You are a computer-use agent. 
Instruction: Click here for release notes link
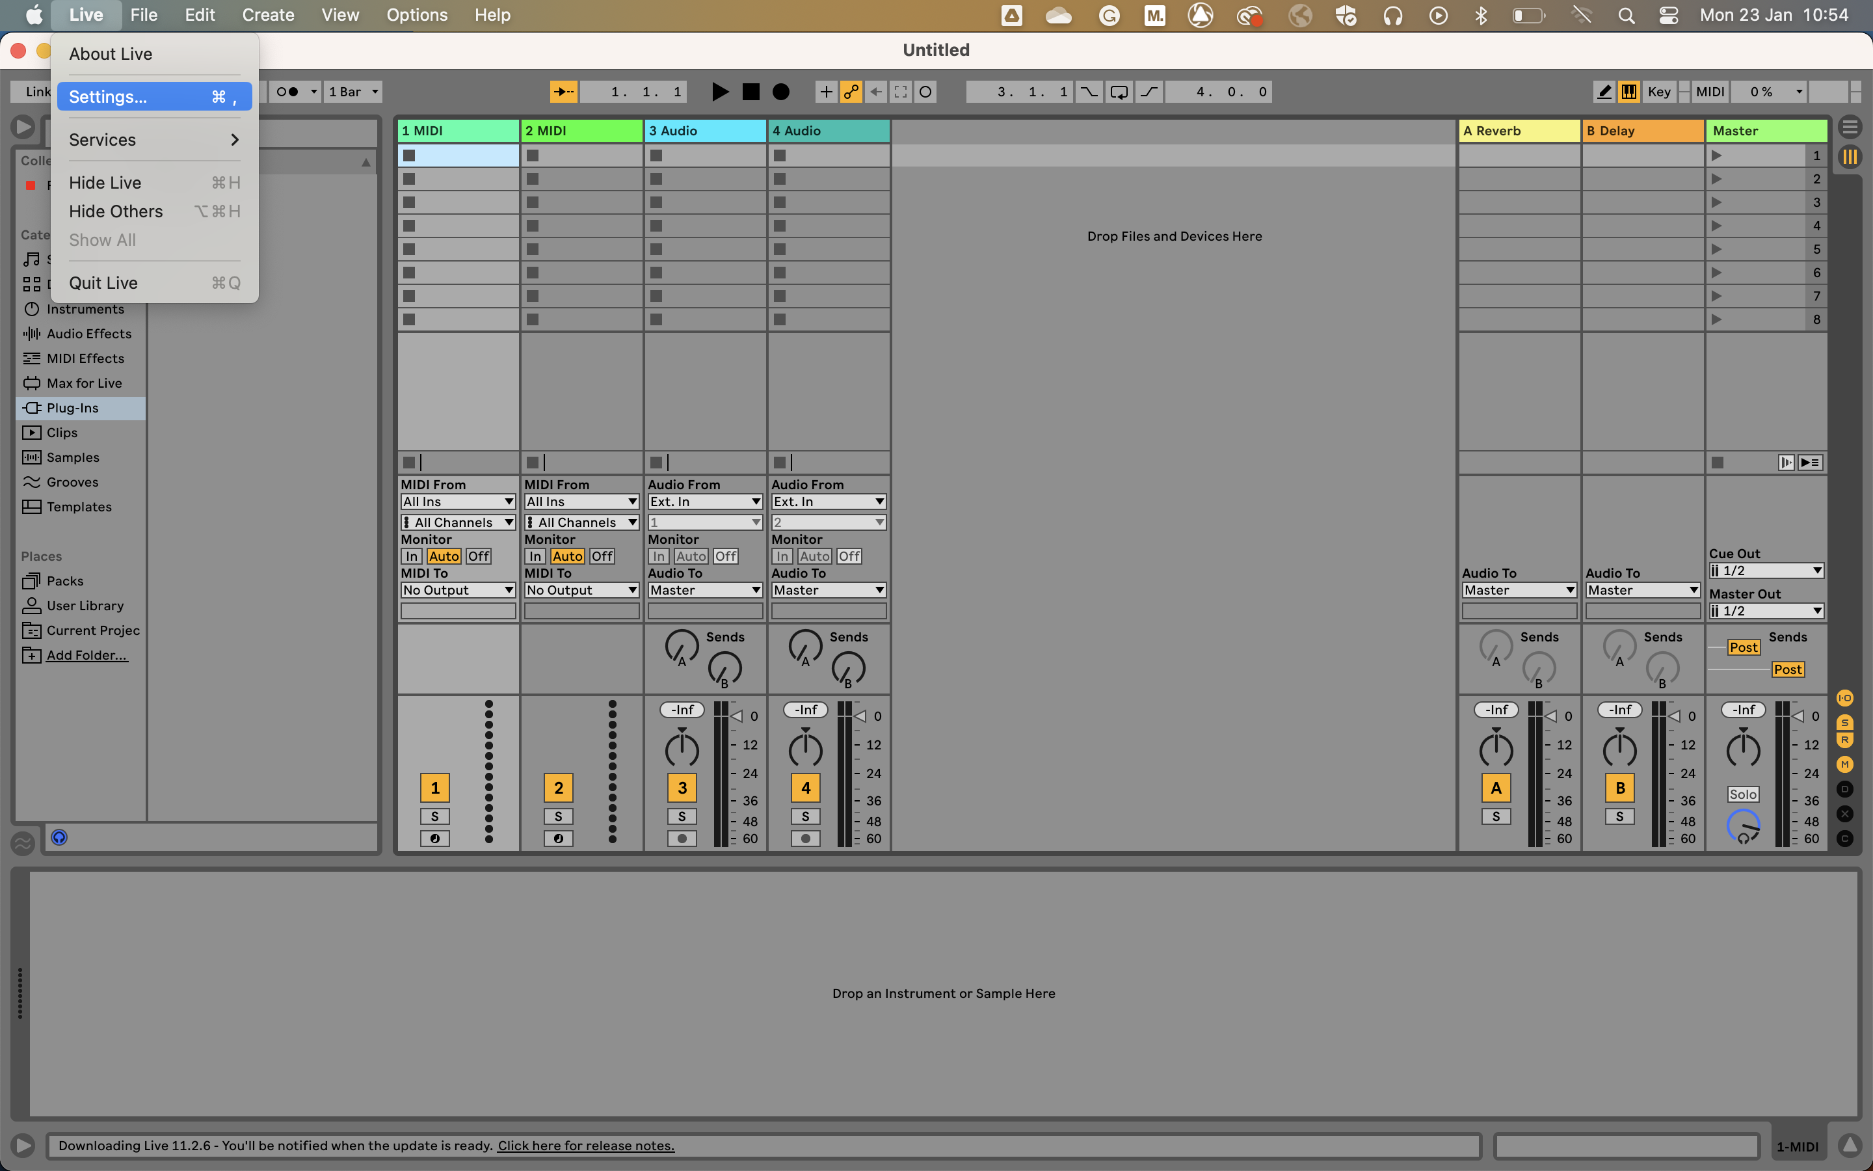585,1146
